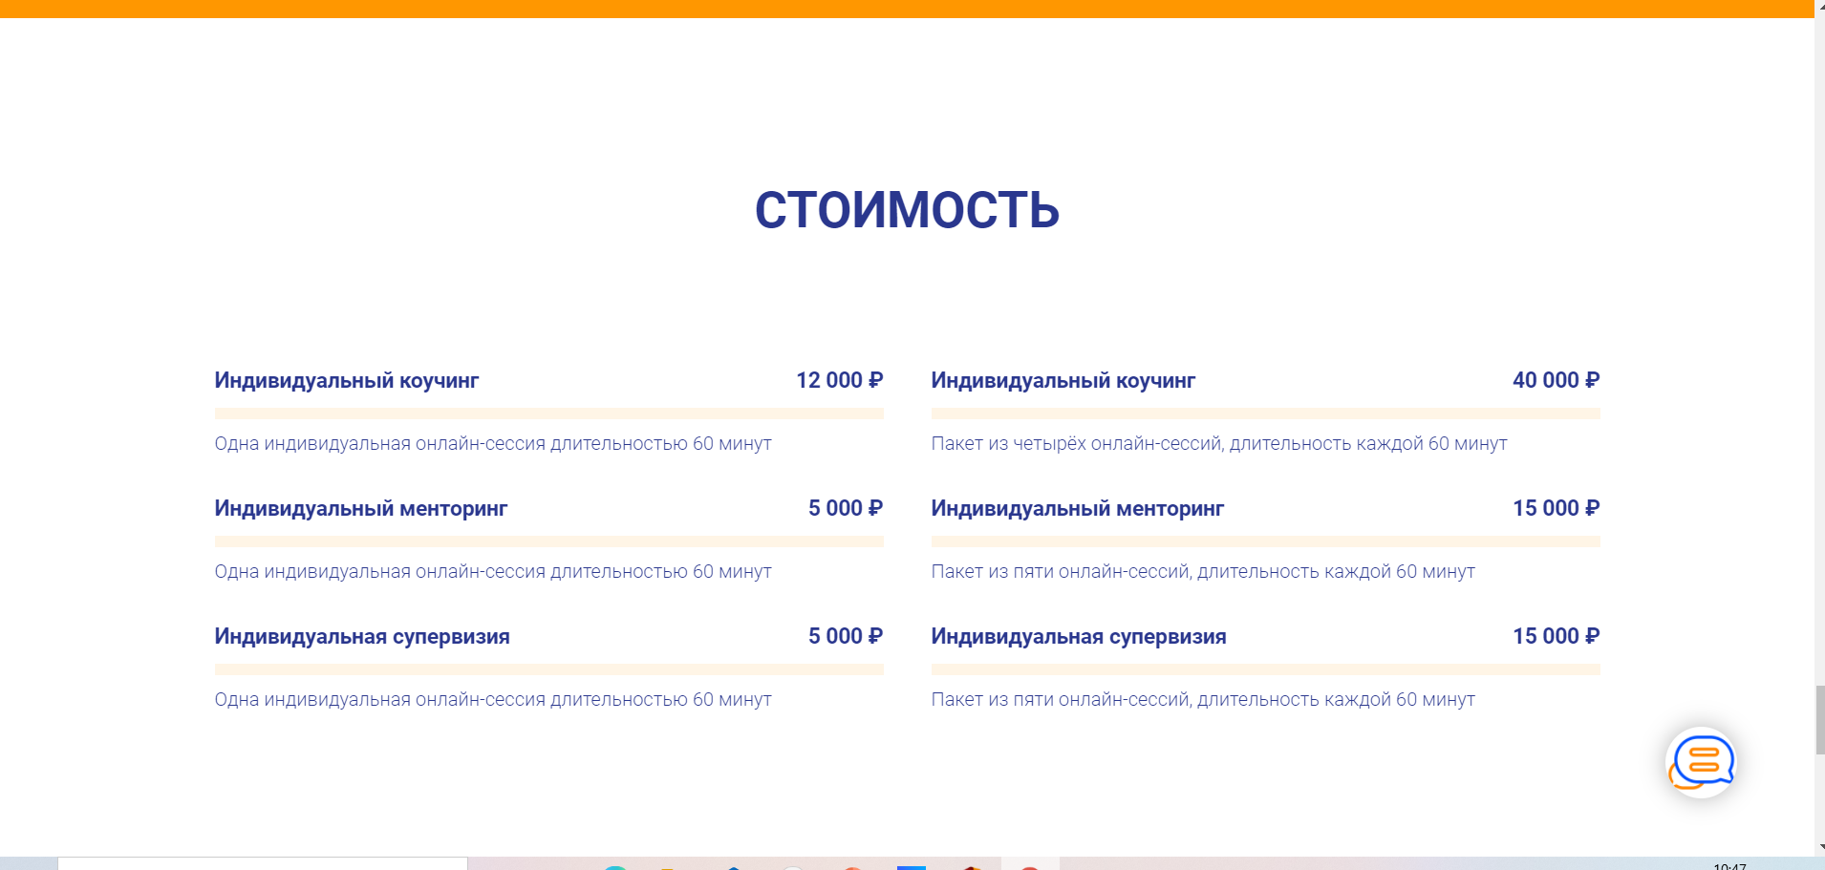Screen dimensions: 1825x870
Task: Click the 40 000 ₽ package price
Action: [1556, 380]
